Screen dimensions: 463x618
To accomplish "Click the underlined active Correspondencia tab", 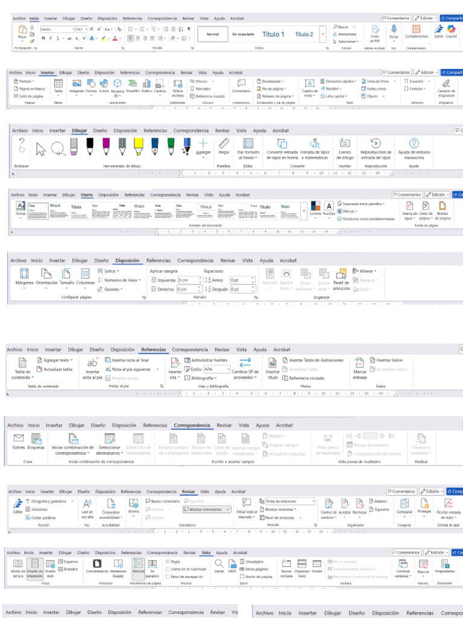I will pos(192,425).
